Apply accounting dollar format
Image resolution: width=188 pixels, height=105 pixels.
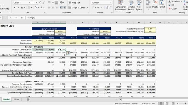pyautogui.click(x=93, y=8)
